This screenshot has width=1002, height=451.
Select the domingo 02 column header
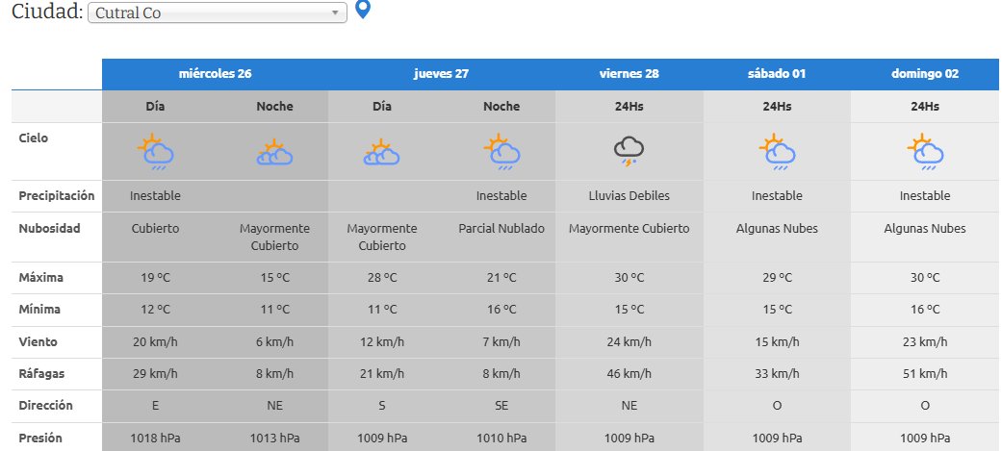pyautogui.click(x=925, y=74)
